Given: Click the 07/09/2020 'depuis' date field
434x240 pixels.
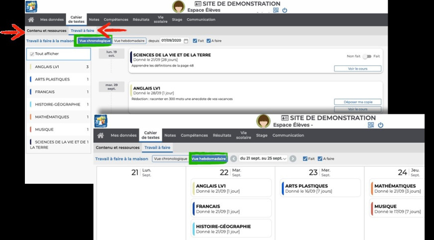Looking at the screenshot, I should 171,41.
